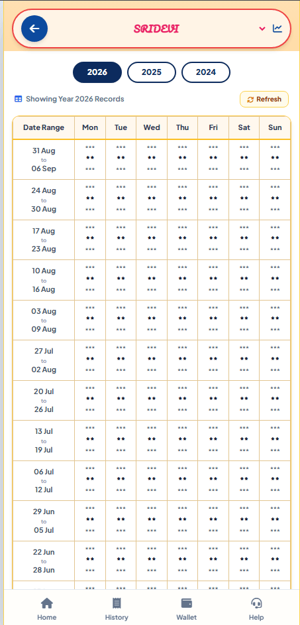Switch to the 2024 year tab

(206, 72)
